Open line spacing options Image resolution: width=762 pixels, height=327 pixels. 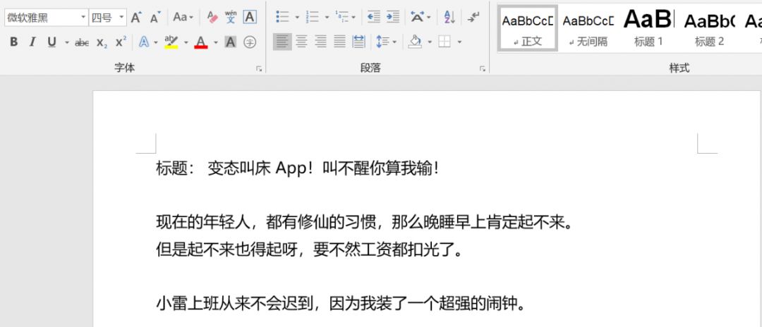382,42
